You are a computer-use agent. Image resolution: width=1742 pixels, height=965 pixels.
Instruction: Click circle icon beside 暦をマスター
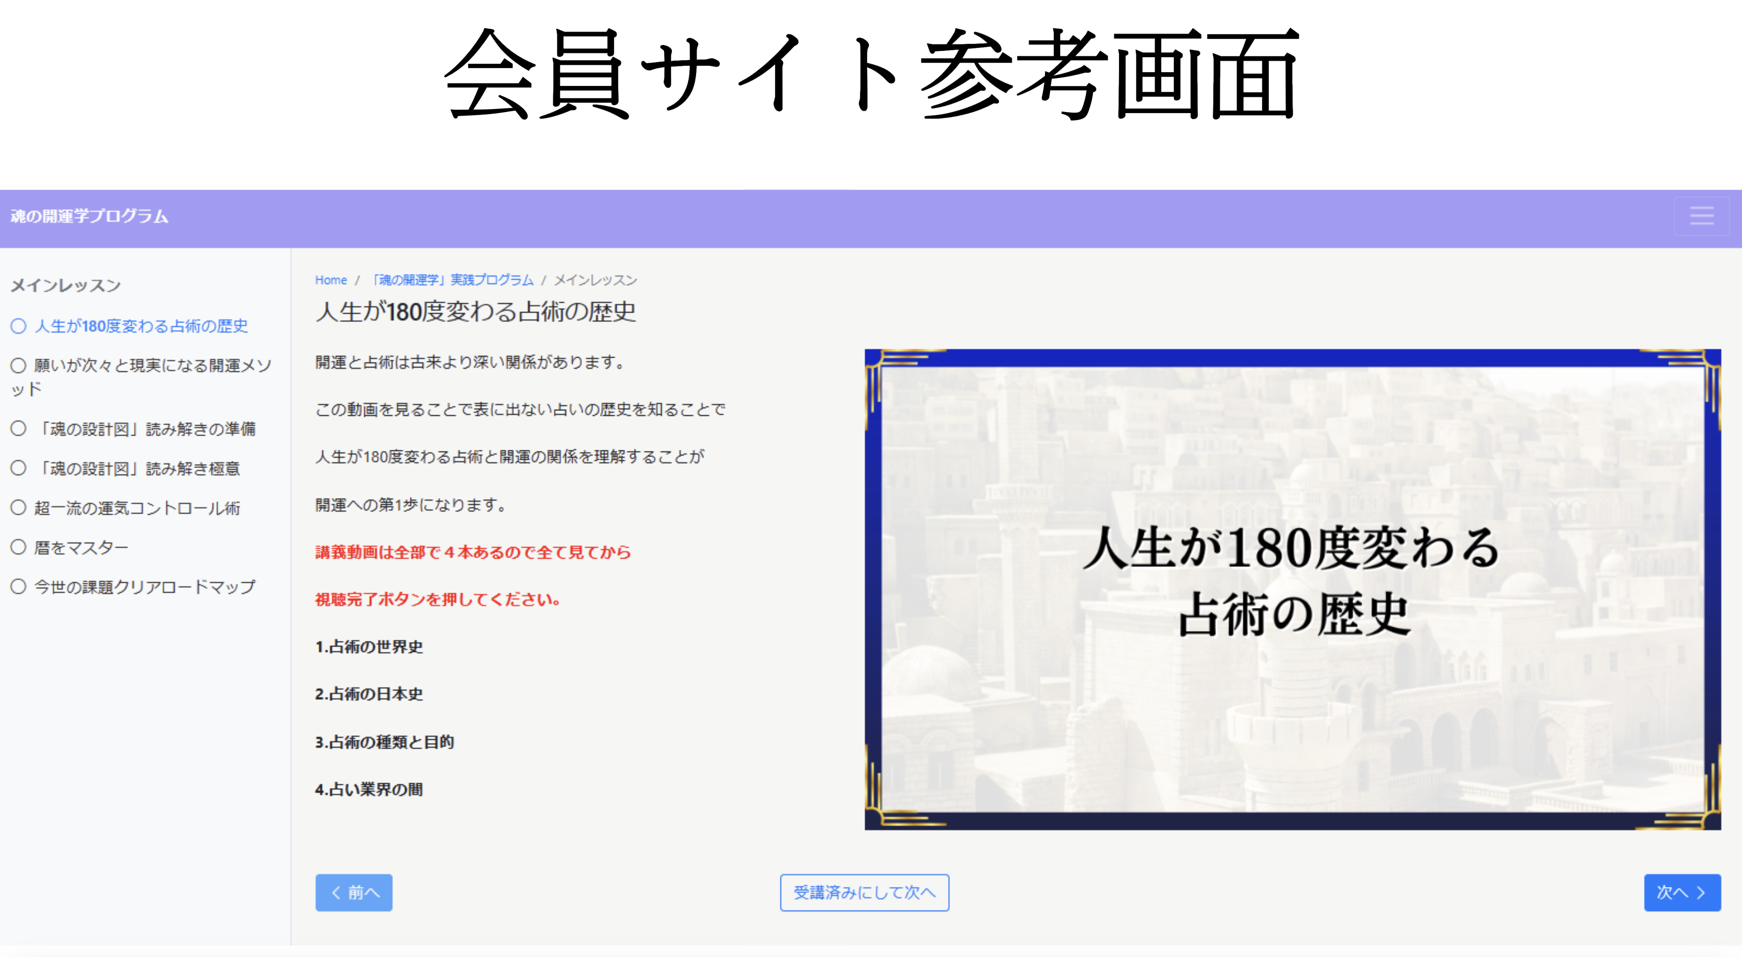[18, 547]
